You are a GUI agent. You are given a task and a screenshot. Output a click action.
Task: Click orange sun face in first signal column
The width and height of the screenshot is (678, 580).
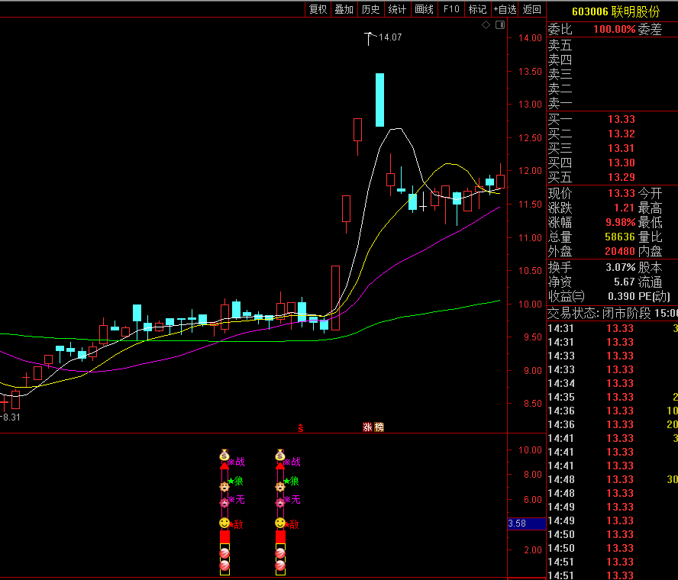point(224,487)
